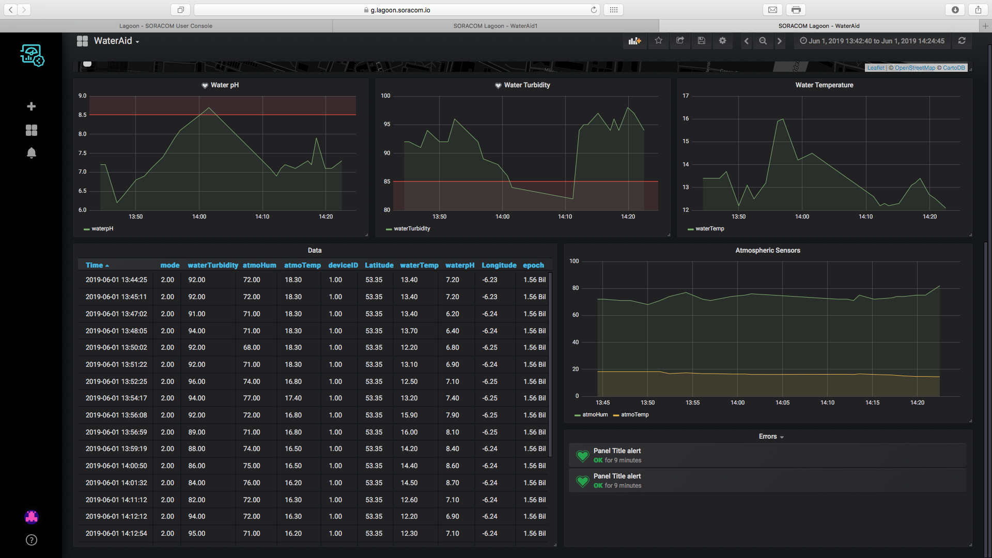Refresh the dashboard

[962, 41]
